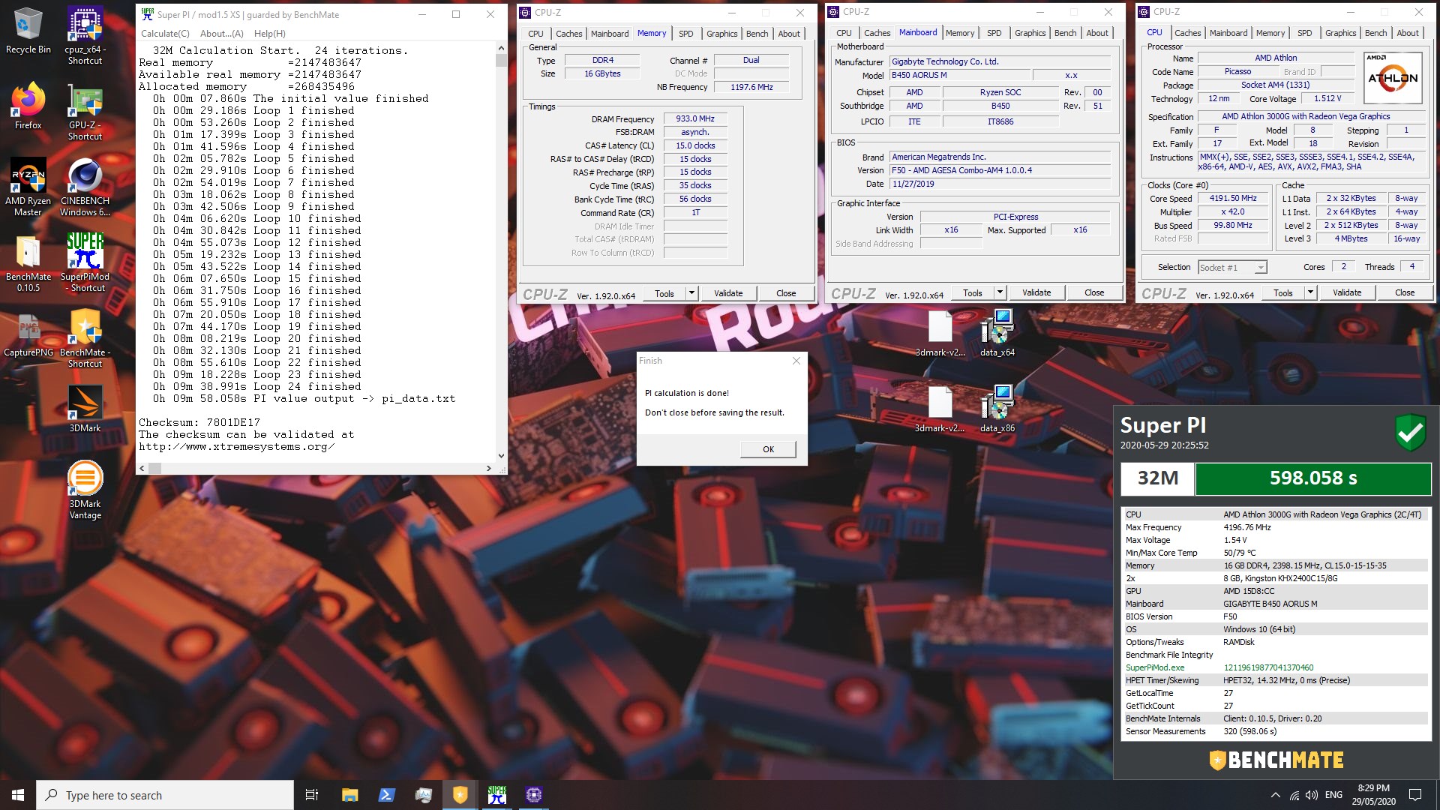Expand the Socket #1 selection dropdown
Screen dimensions: 1440x810
1261,267
